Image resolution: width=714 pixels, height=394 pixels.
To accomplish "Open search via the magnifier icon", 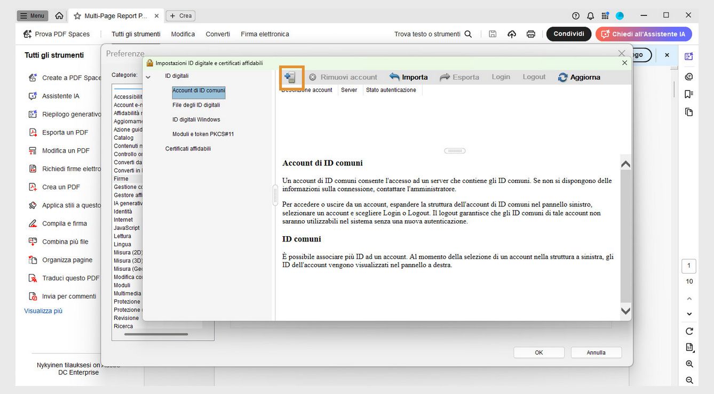I will (x=468, y=34).
